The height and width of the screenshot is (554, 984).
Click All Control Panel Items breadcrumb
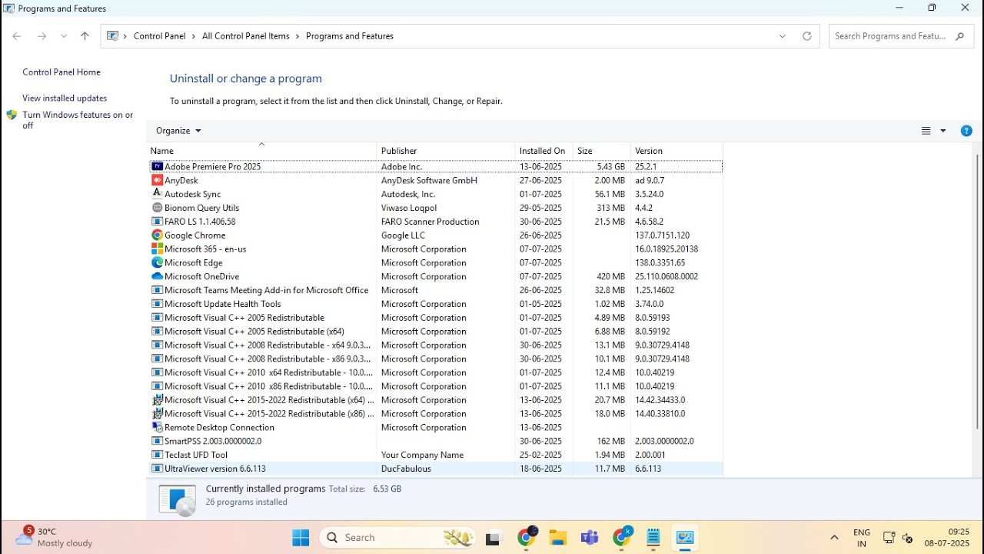246,36
